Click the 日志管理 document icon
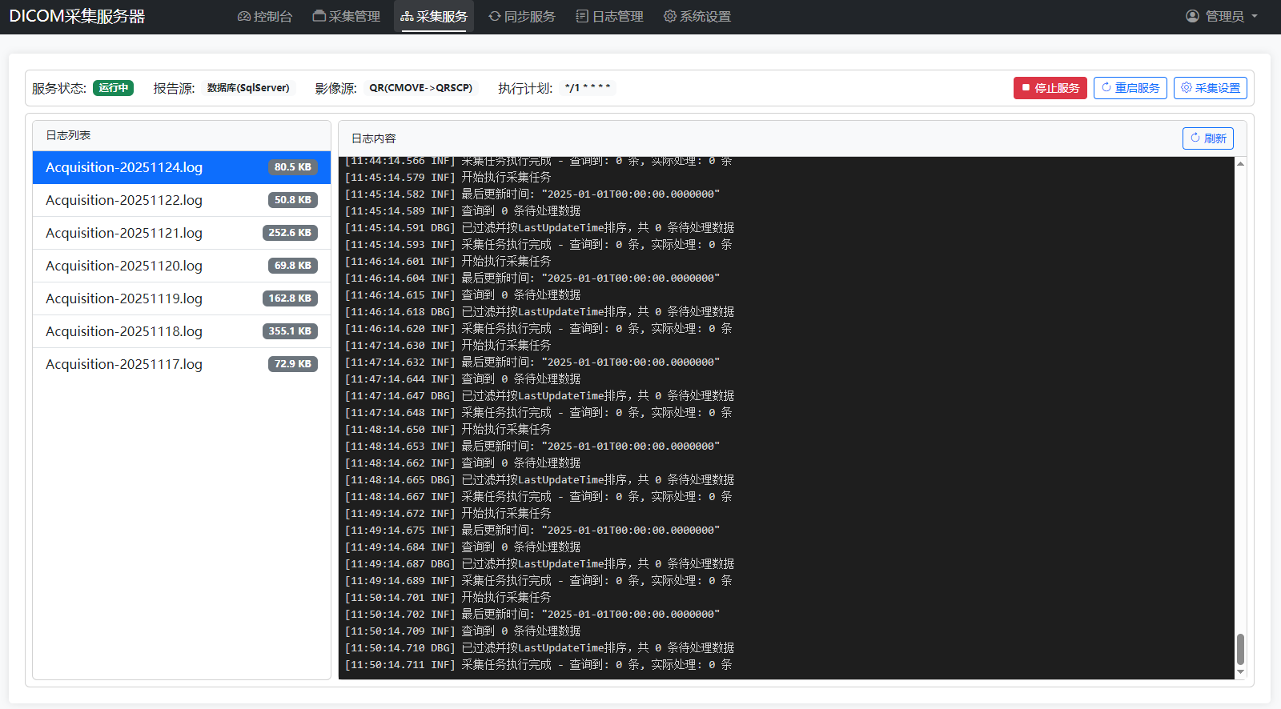The height and width of the screenshot is (709, 1281). (582, 17)
